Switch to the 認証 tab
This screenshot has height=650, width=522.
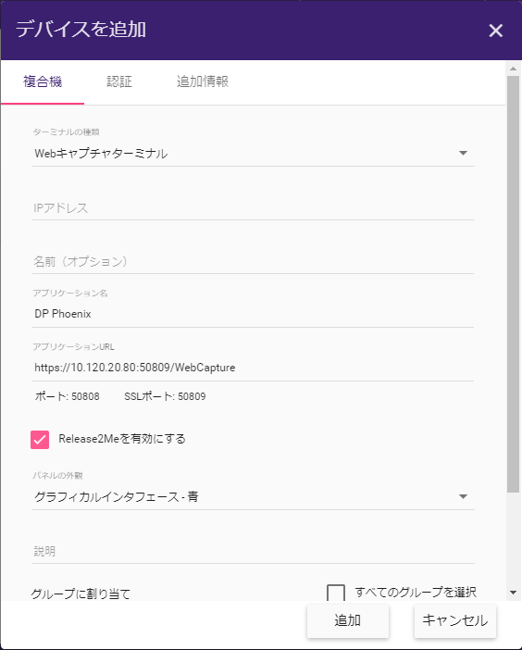point(119,81)
